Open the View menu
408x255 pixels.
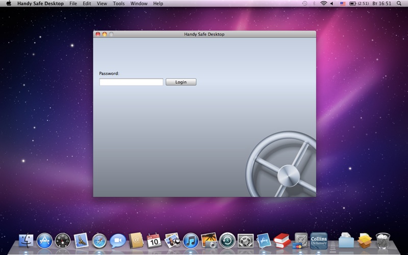coord(101,4)
